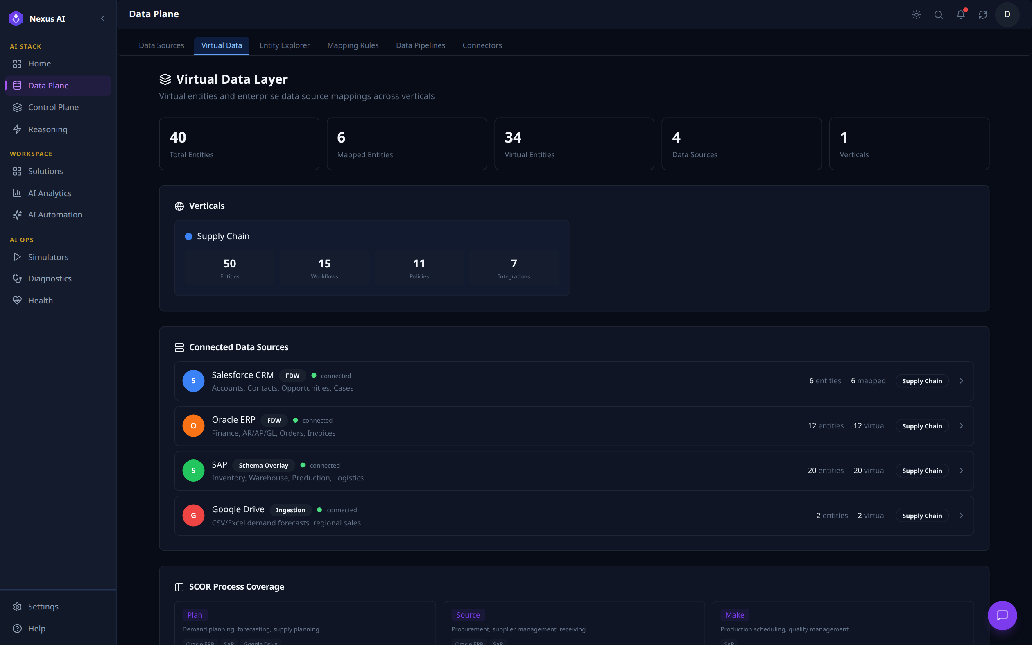Launch Simulators from the sidebar

[58, 257]
